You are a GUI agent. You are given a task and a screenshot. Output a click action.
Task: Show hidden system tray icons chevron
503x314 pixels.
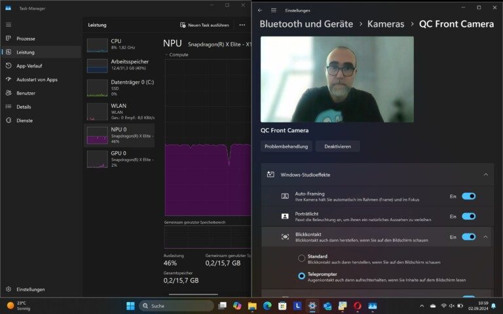[422, 306]
